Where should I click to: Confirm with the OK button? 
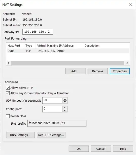(79, 149)
